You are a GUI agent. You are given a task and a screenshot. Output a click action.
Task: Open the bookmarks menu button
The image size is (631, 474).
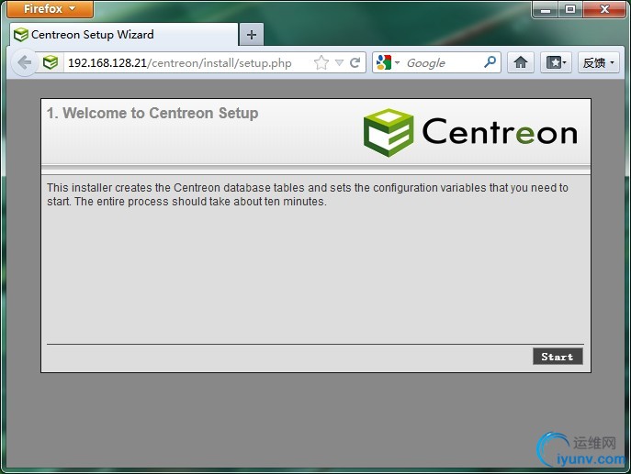pyautogui.click(x=556, y=62)
